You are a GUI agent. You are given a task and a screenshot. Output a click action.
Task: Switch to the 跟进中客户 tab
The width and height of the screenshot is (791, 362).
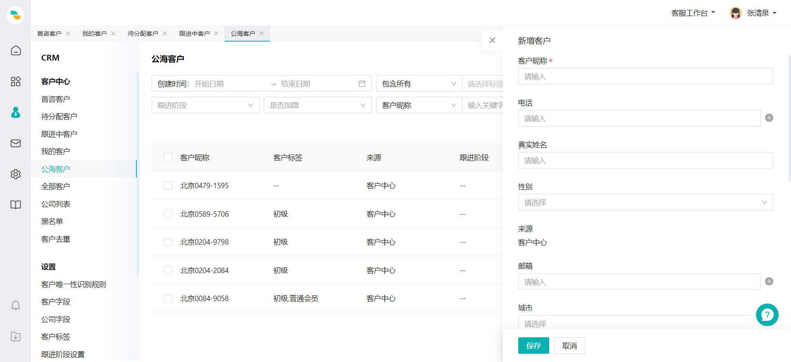(x=194, y=33)
